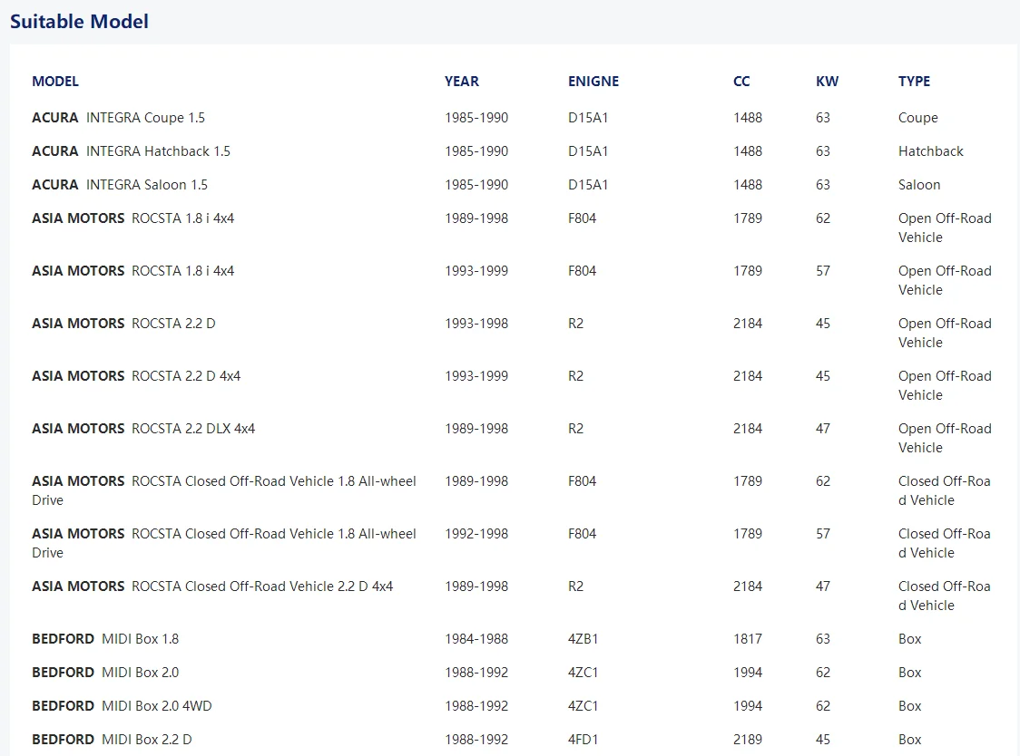Click 1984-1988 year range
This screenshot has width=1020, height=756.
click(476, 639)
